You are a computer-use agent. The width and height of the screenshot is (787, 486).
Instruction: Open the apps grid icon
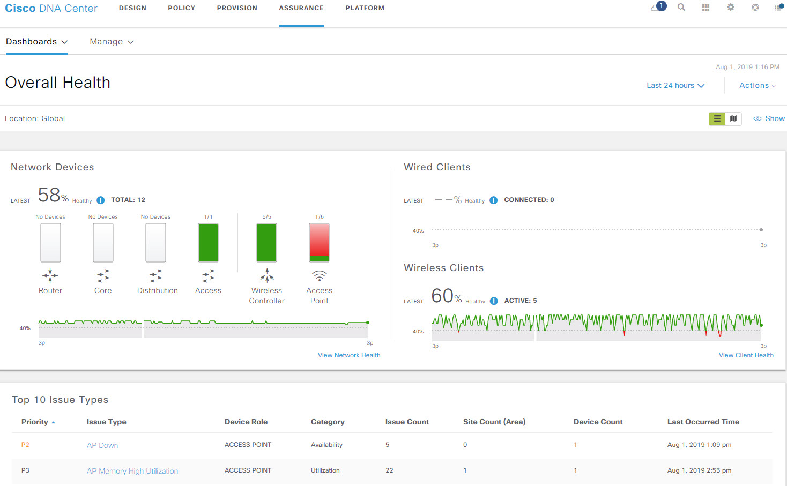pos(706,8)
